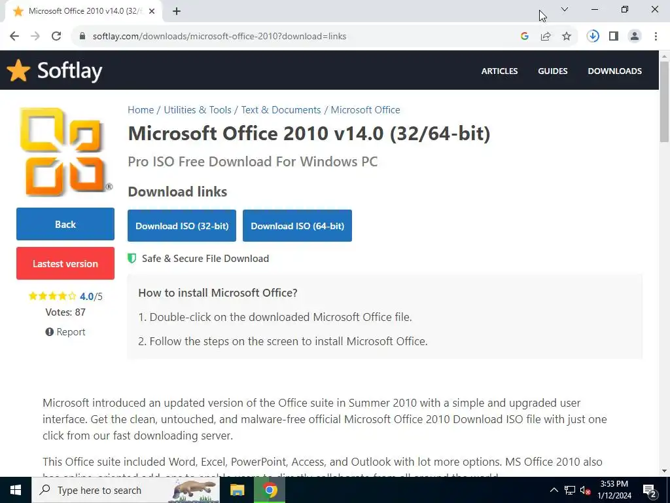The height and width of the screenshot is (503, 670).
Task: Click the Microsoft Office 2010 logo image
Action: (x=65, y=151)
